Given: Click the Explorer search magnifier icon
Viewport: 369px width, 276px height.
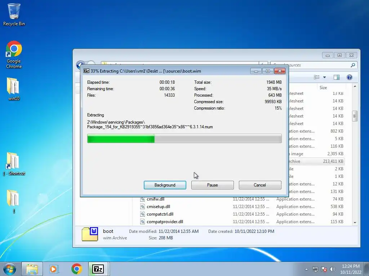Looking at the screenshot, I should pyautogui.click(x=353, y=65).
